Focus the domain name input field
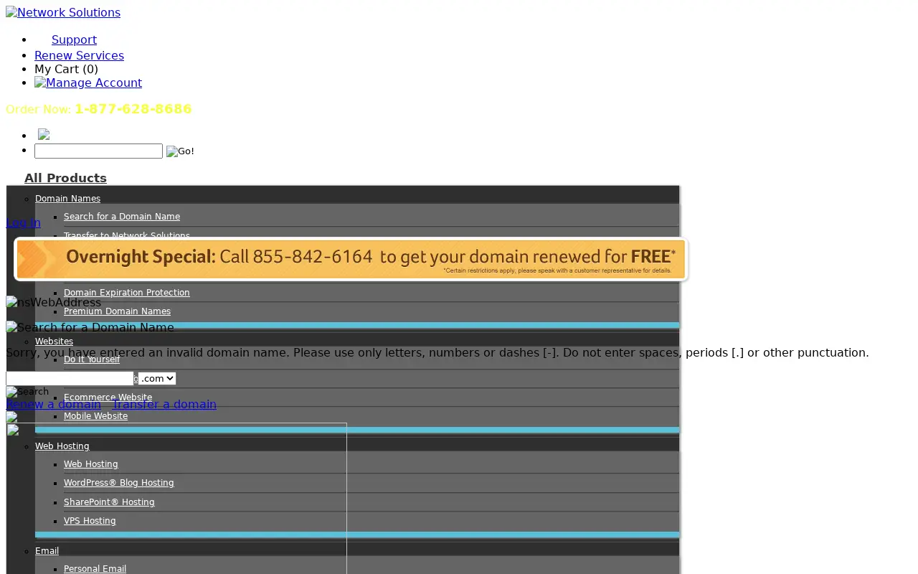918x574 pixels. click(70, 378)
